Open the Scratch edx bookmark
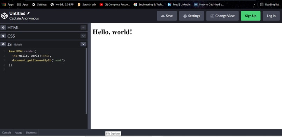This screenshot has height=137, width=282. [x=87, y=5]
